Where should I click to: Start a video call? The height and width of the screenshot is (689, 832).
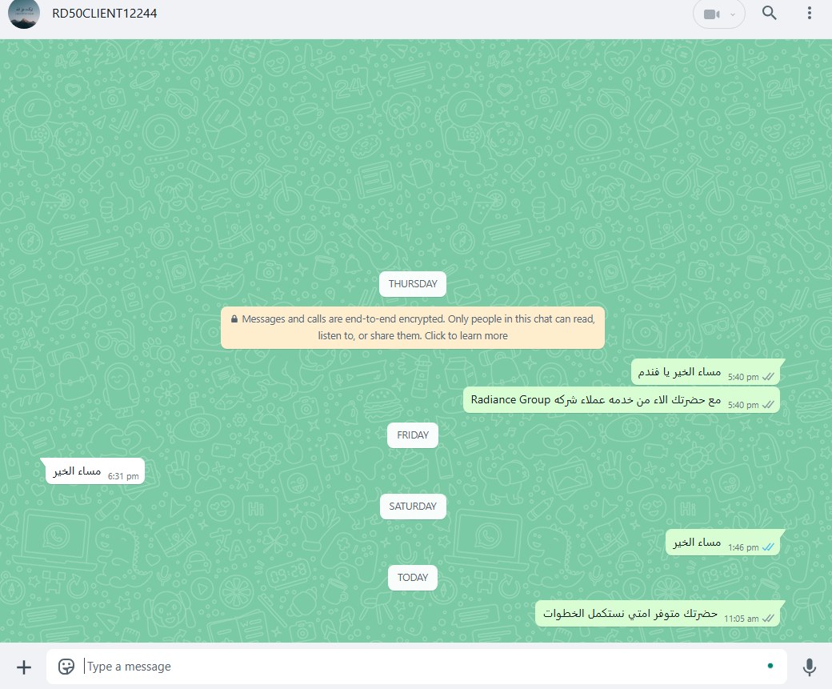coord(711,14)
